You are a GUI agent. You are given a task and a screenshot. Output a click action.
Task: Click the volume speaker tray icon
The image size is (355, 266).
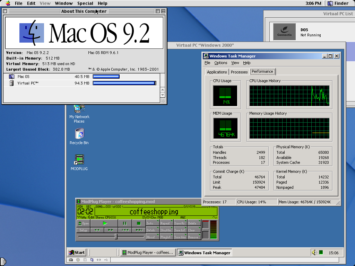pyautogui.click(x=314, y=252)
